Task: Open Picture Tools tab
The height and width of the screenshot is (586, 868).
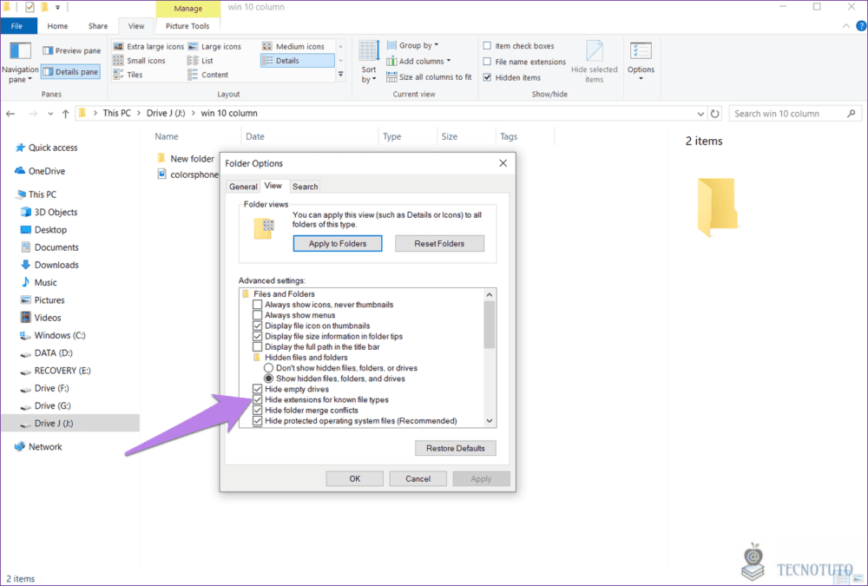Action: 187,26
